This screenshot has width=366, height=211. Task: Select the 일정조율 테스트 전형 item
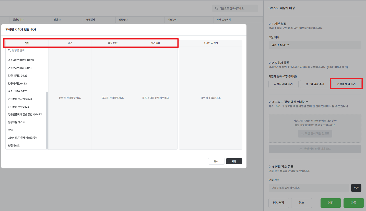pyautogui.click(x=16, y=122)
